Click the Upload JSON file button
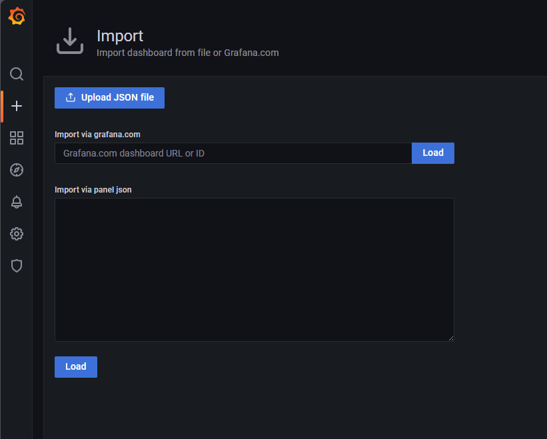 (109, 98)
